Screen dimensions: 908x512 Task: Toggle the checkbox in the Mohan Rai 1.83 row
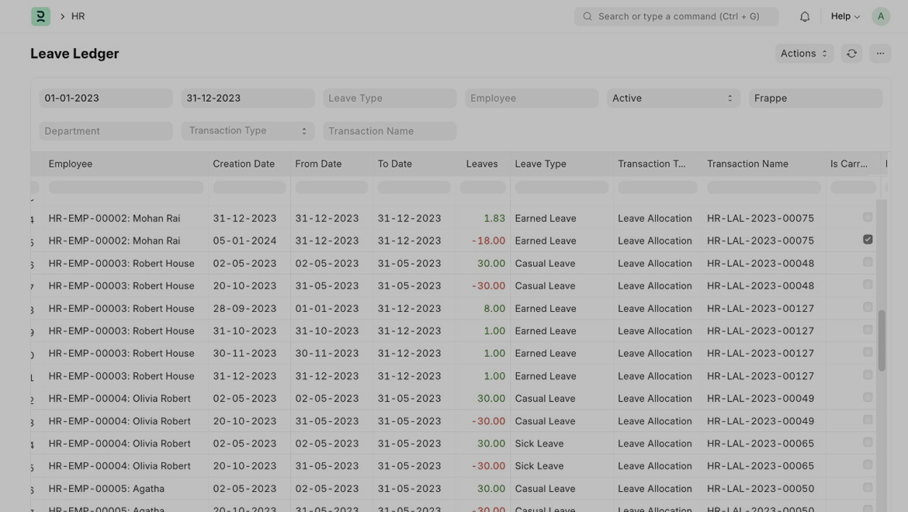click(868, 217)
